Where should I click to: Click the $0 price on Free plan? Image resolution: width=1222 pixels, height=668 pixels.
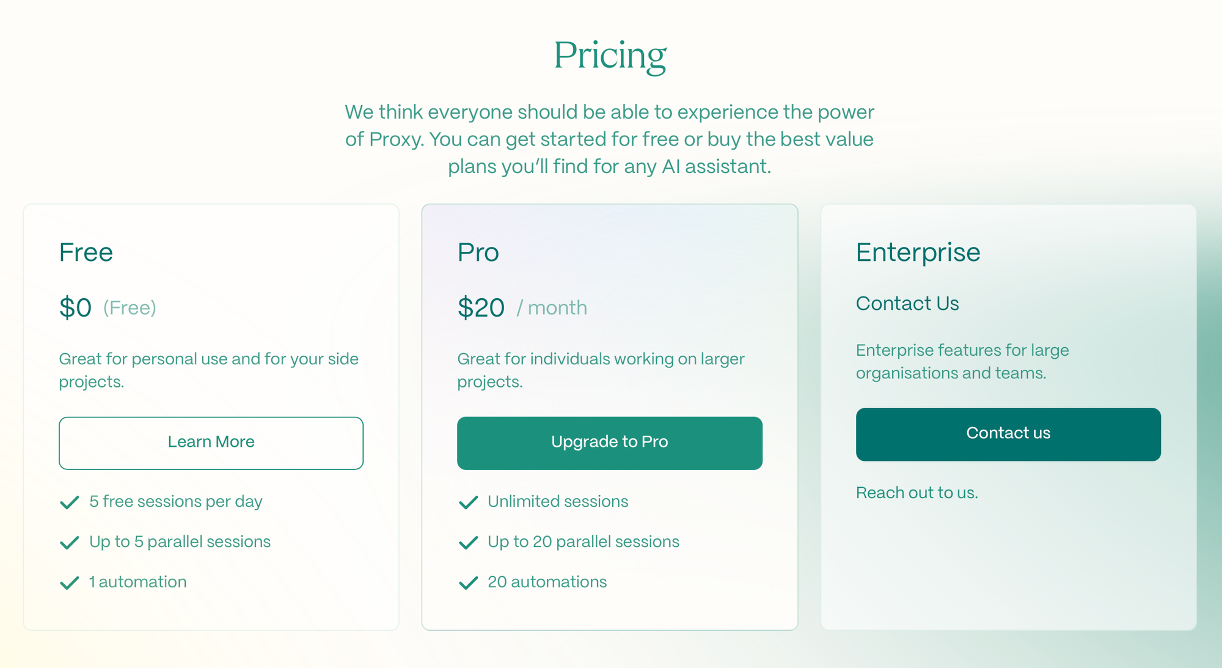click(x=76, y=307)
